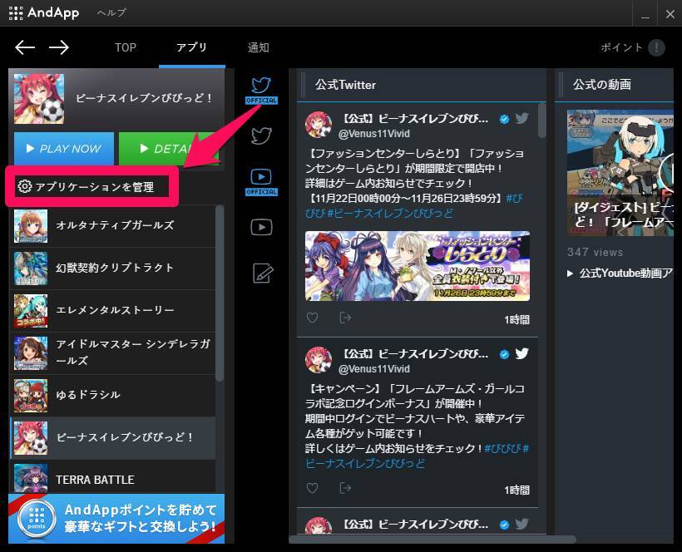
Task: Click Twitter bird icon on キャンペーン tweet
Action: point(522,353)
